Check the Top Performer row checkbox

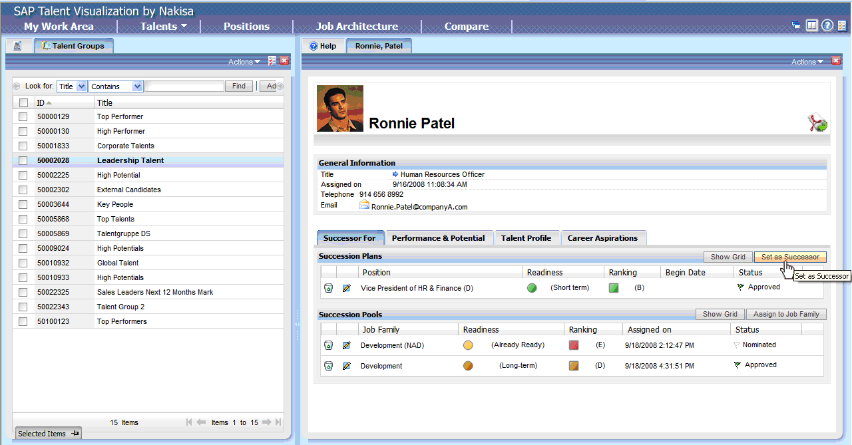click(23, 117)
